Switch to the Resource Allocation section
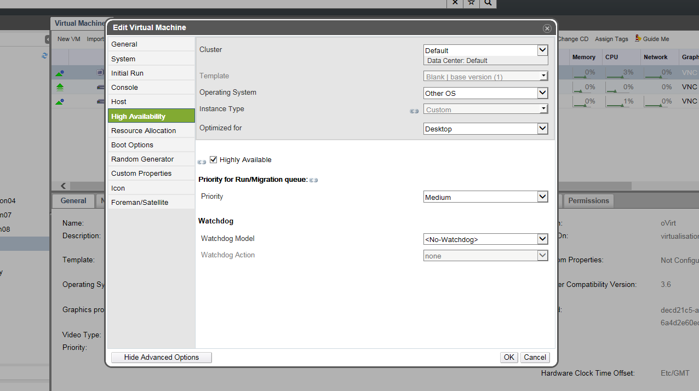This screenshot has width=699, height=391. point(144,130)
